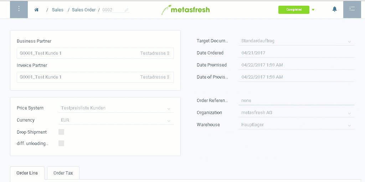This screenshot has height=182, width=365.
Task: Select the Order Line tab
Action: click(27, 173)
